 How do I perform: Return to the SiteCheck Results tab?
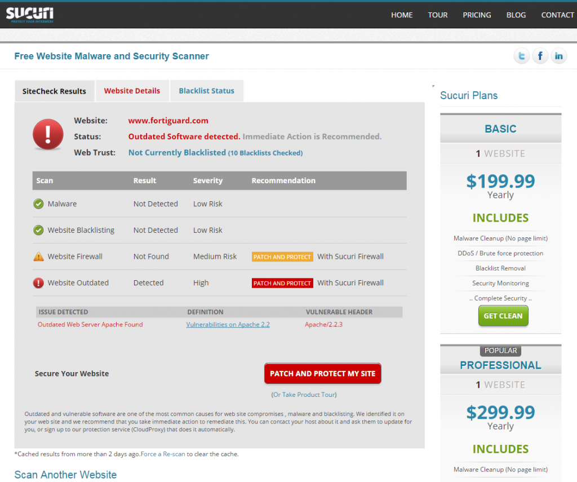(x=54, y=90)
